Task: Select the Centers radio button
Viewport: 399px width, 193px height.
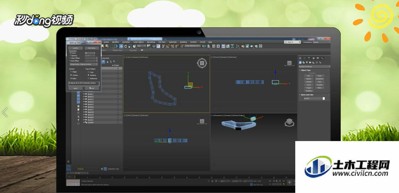Action: pyautogui.click(x=71, y=75)
